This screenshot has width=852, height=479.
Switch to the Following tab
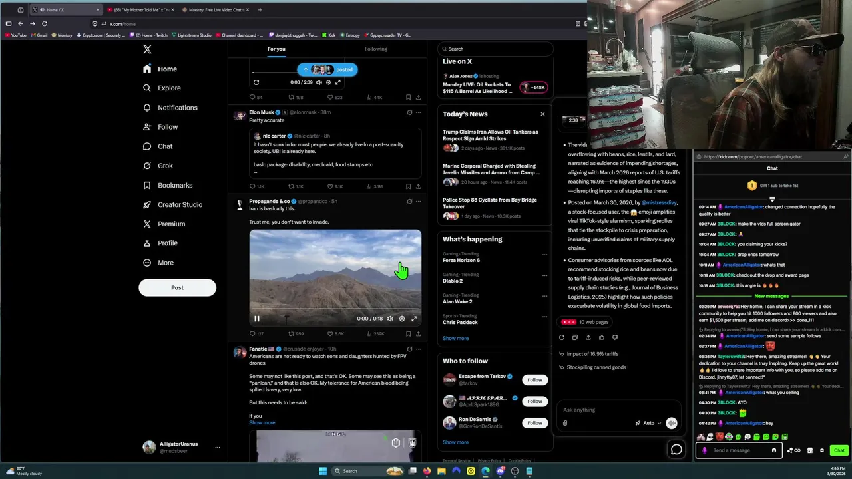[376, 49]
